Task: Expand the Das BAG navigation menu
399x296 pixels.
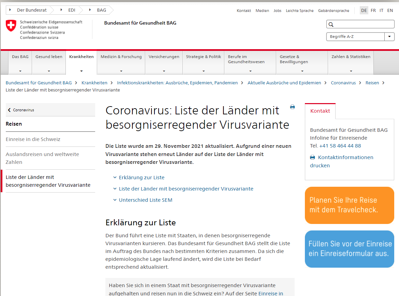Action: (20, 62)
